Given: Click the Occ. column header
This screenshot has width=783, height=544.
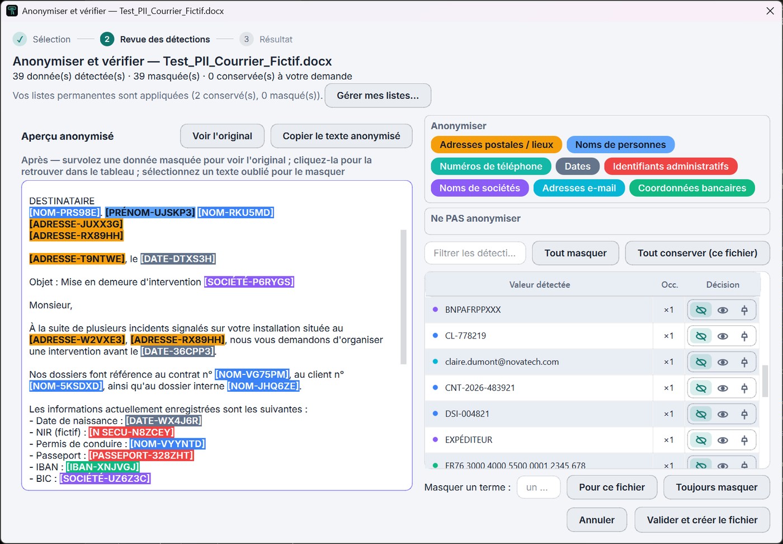Looking at the screenshot, I should (x=669, y=285).
